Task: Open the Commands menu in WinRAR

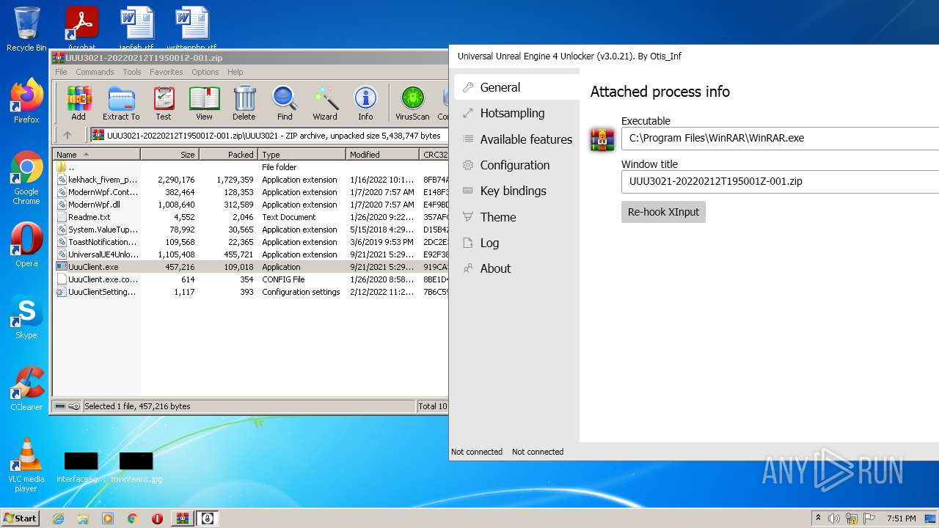Action: [95, 72]
